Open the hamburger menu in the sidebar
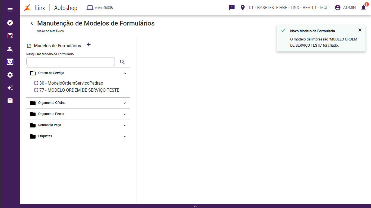The width and height of the screenshot is (371, 208). [x=10, y=10]
